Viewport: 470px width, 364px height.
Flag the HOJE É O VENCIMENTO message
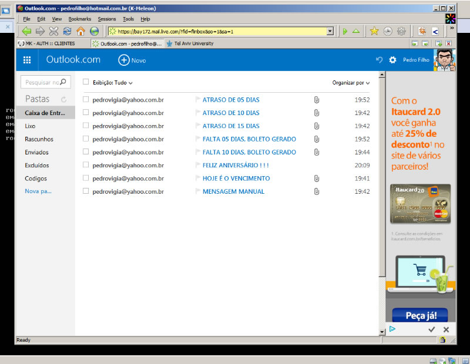(198, 178)
